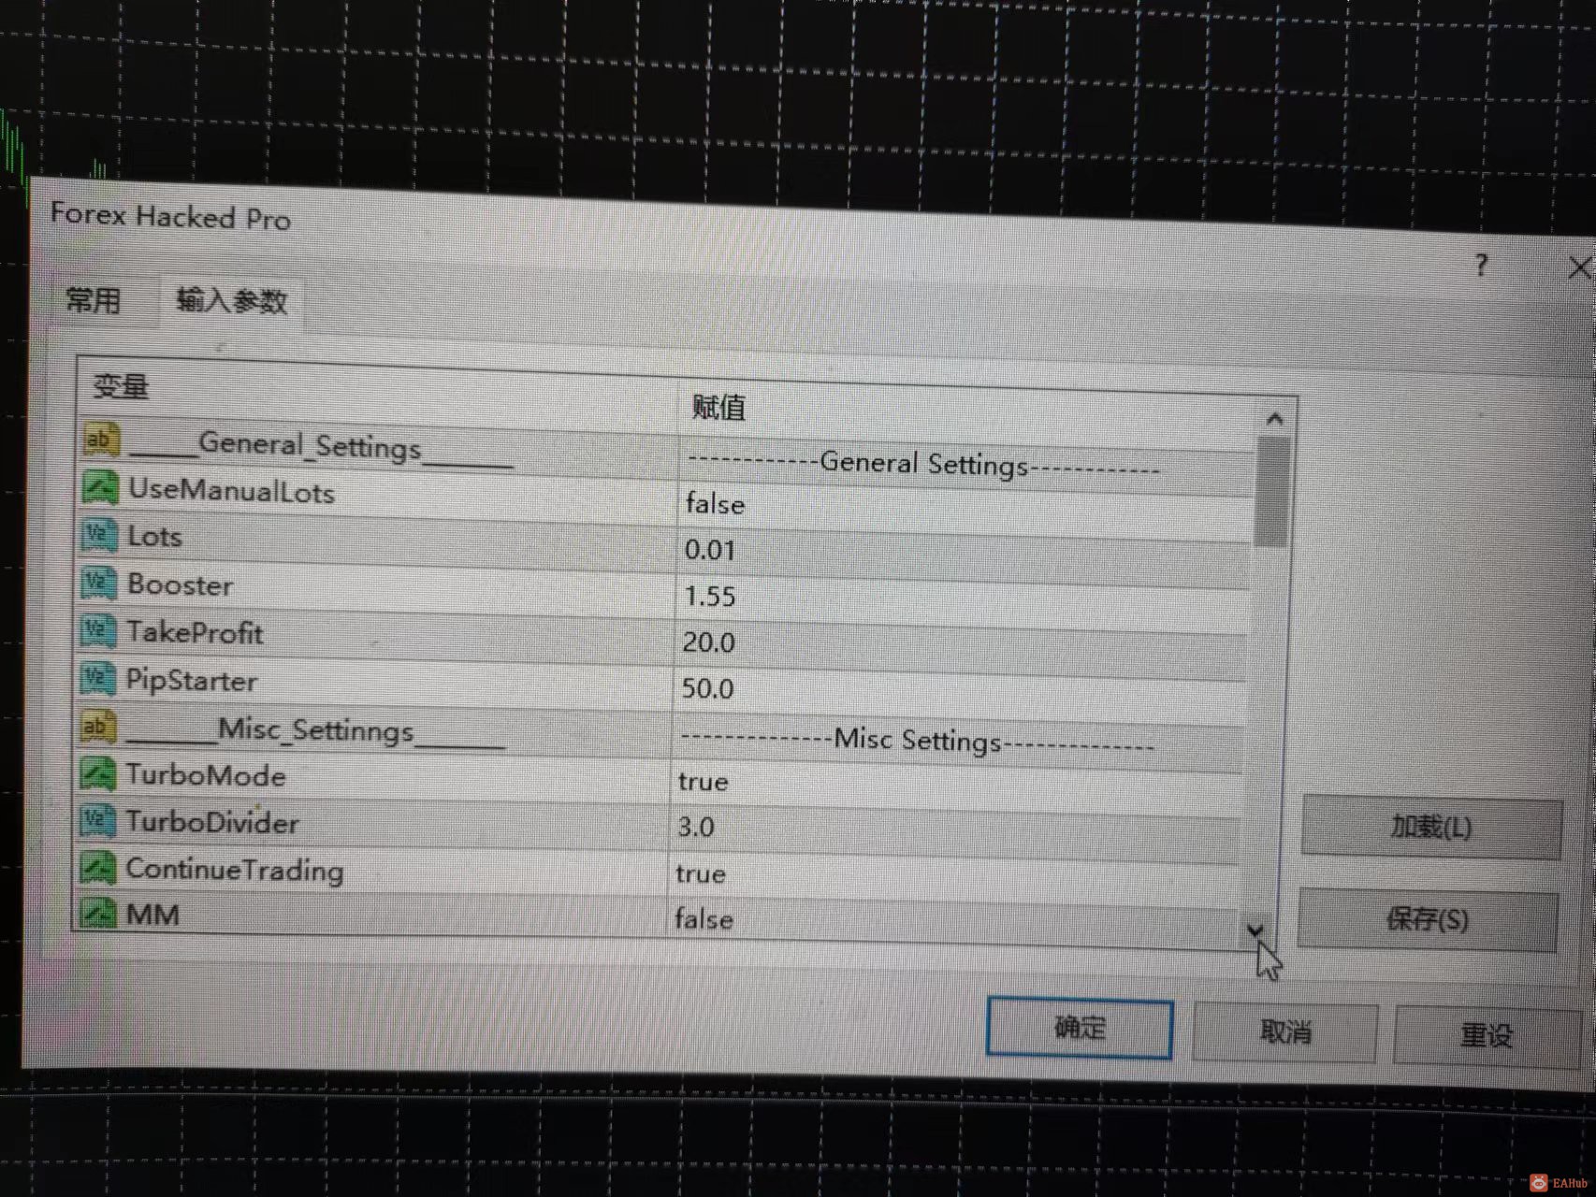Click the ContinueTrading boolean icon
The image size is (1596, 1197).
97,868
